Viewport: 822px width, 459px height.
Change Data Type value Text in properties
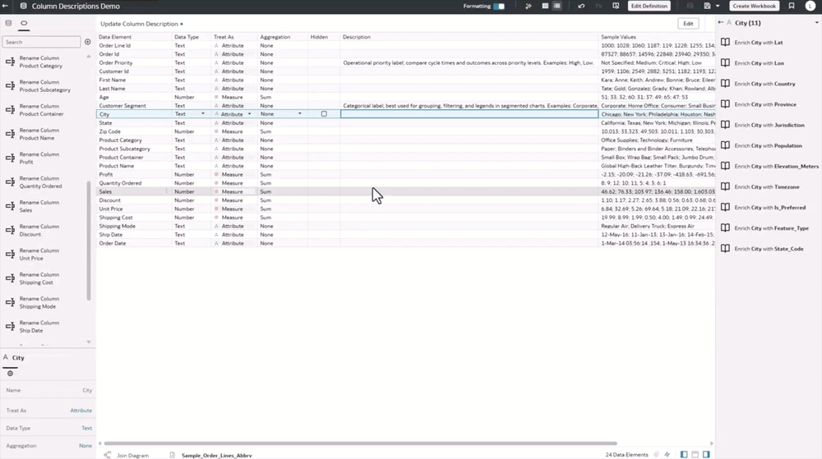point(86,428)
